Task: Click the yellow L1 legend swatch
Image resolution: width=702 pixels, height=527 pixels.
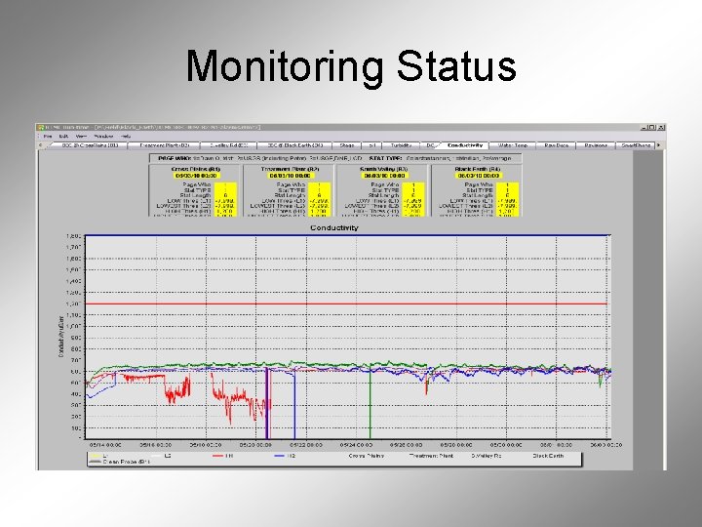Action: click(x=95, y=456)
